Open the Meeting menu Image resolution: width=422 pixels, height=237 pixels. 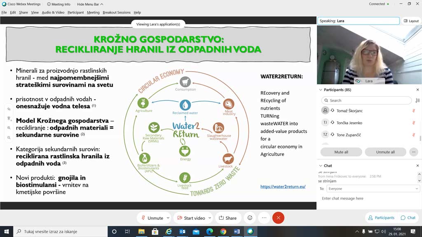[93, 12]
